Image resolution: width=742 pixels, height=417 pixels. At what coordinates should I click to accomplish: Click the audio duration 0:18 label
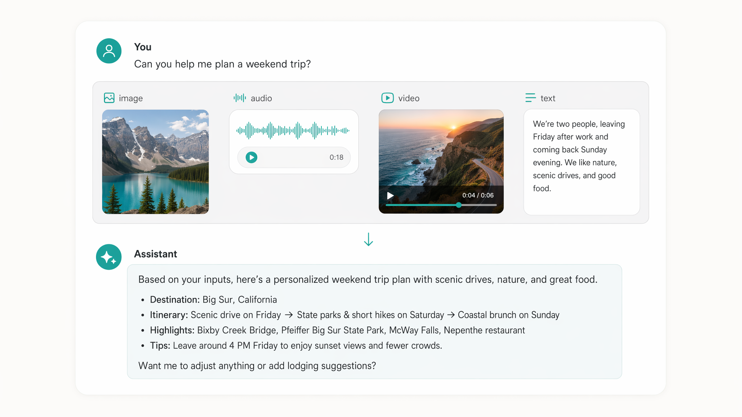point(336,157)
